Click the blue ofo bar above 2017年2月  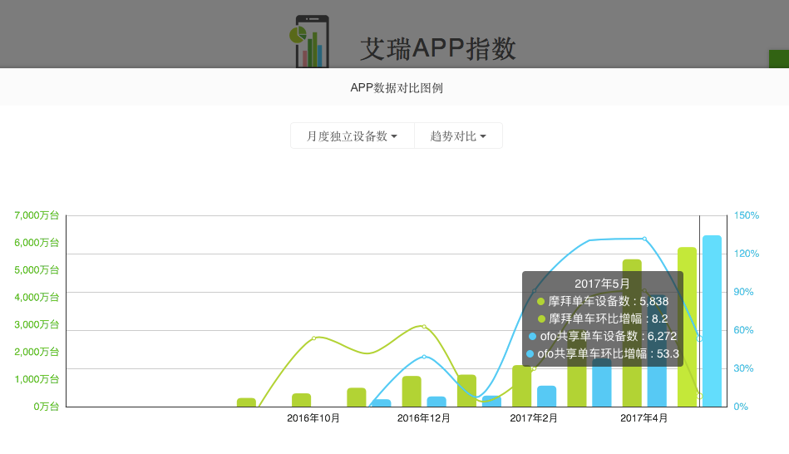coord(546,397)
